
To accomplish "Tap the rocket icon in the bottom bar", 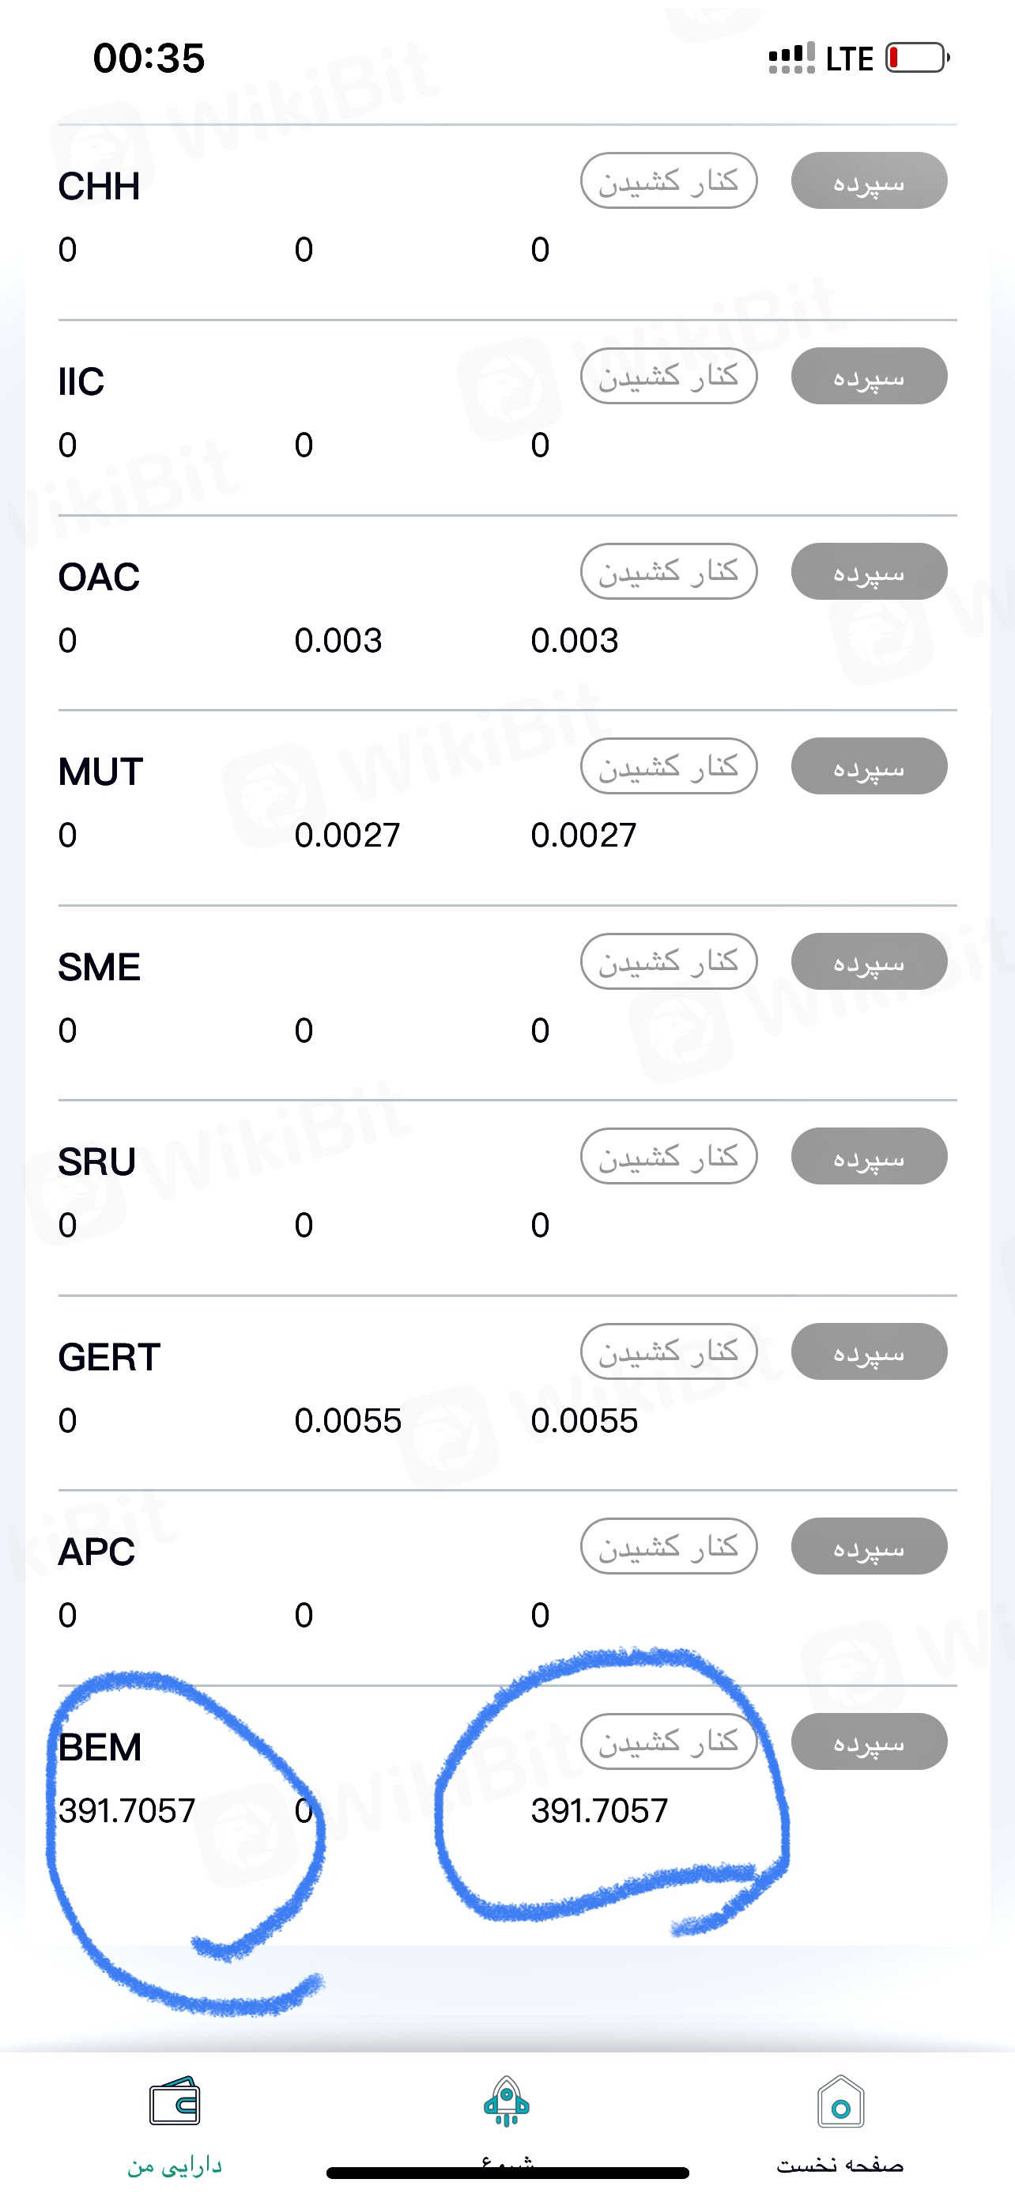I will (x=507, y=2101).
